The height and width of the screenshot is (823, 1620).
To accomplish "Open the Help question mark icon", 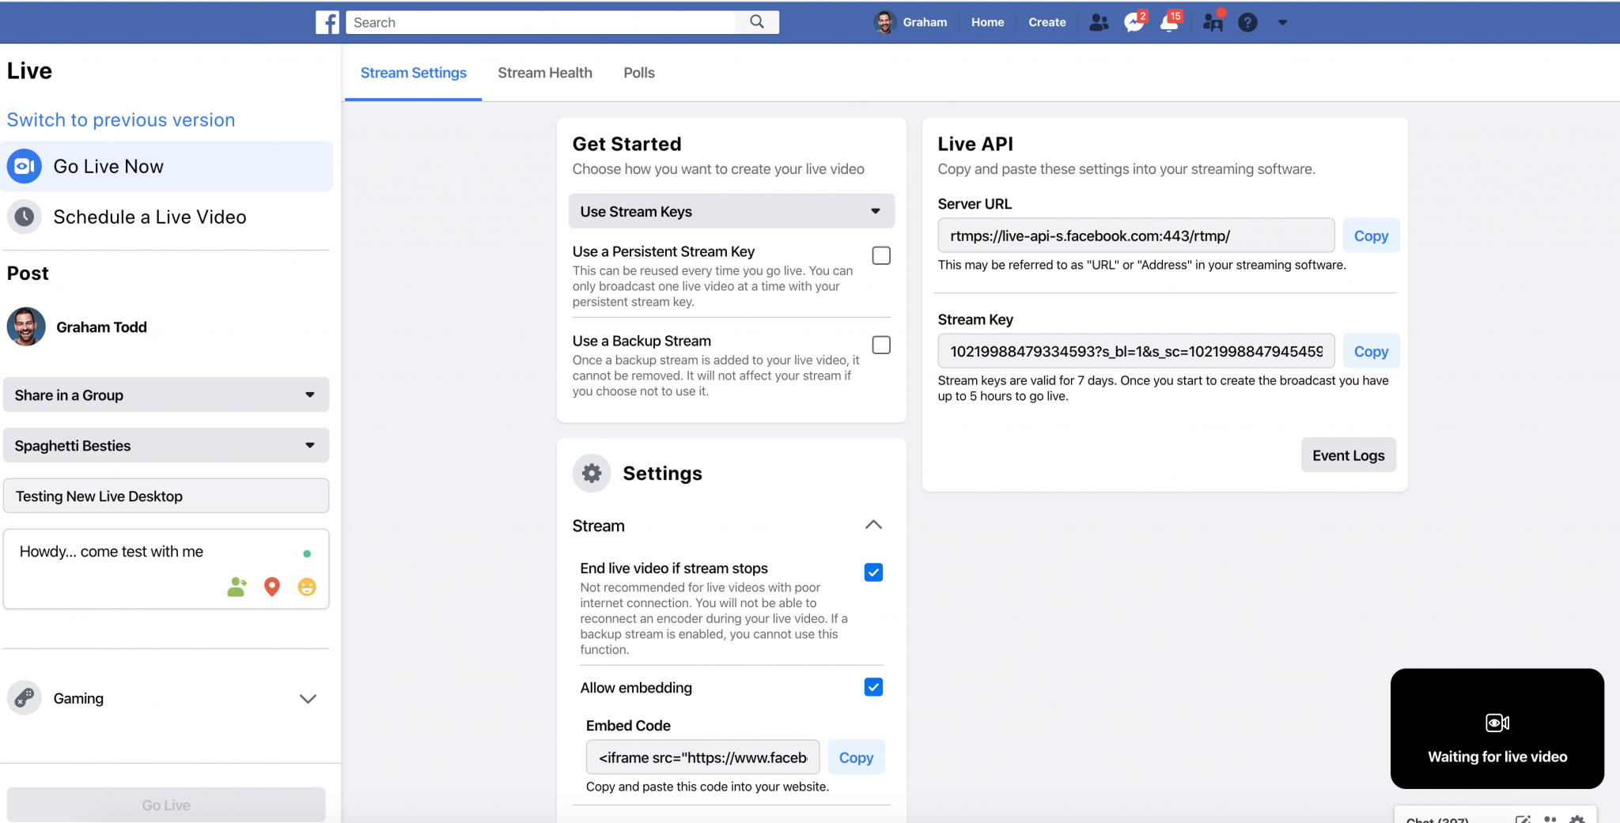I will click(x=1248, y=22).
